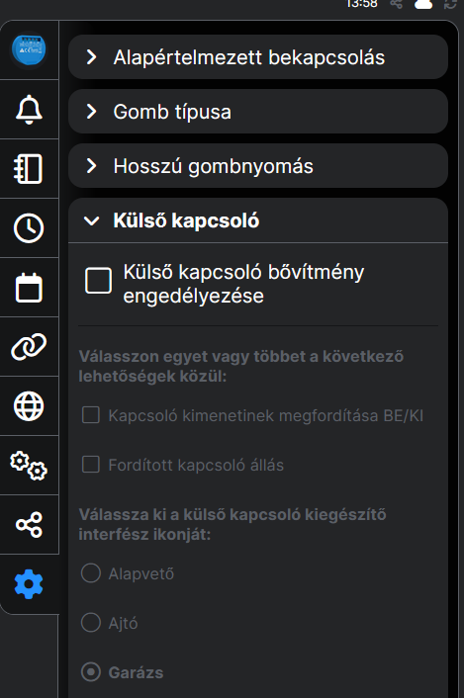Open the notifications bell icon
Image resolution: width=464 pixels, height=698 pixels.
tap(29, 110)
